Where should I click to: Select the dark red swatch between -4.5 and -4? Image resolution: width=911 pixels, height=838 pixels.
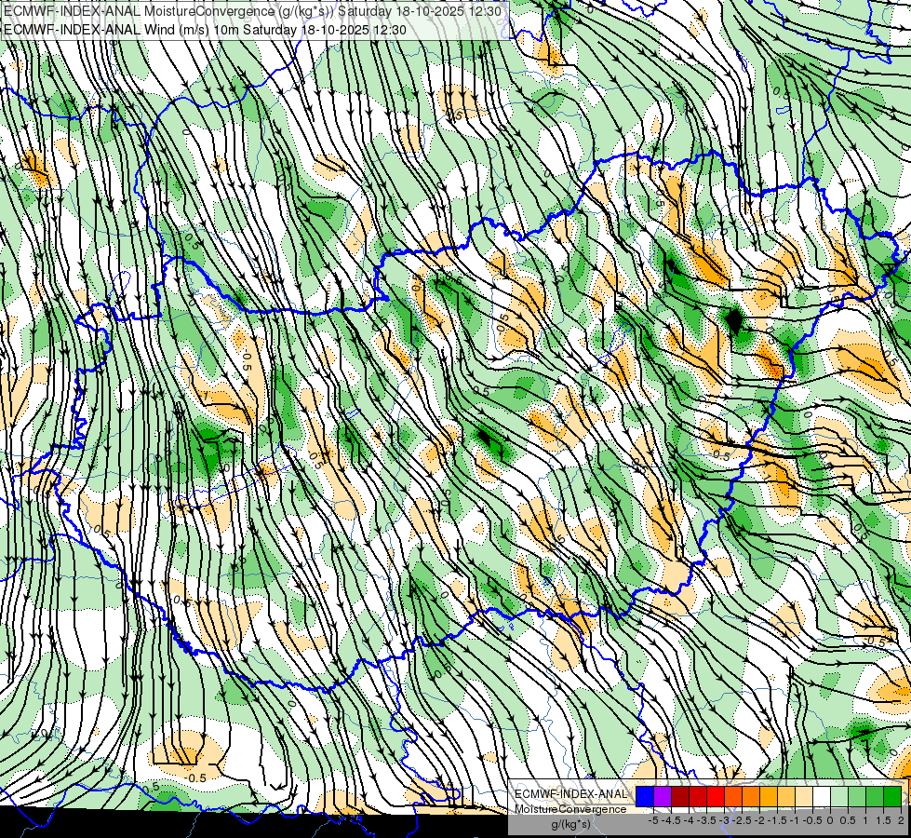click(x=680, y=797)
